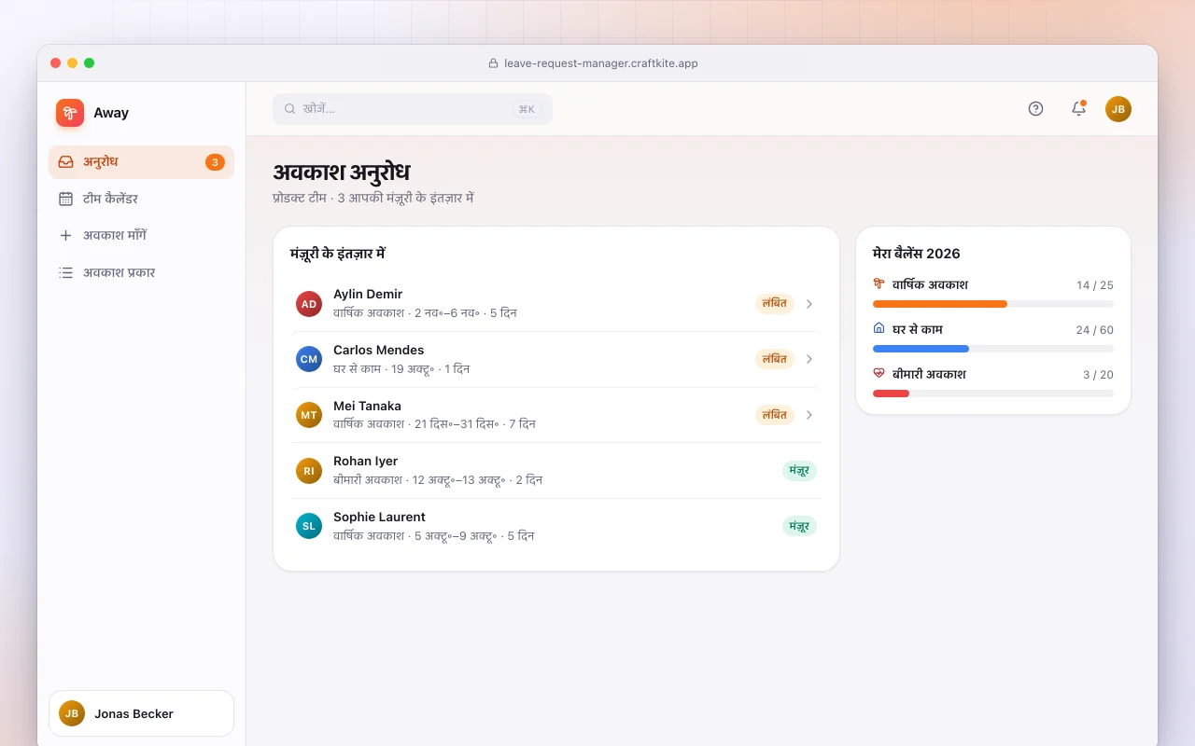Click the खोजें search field

[413, 109]
